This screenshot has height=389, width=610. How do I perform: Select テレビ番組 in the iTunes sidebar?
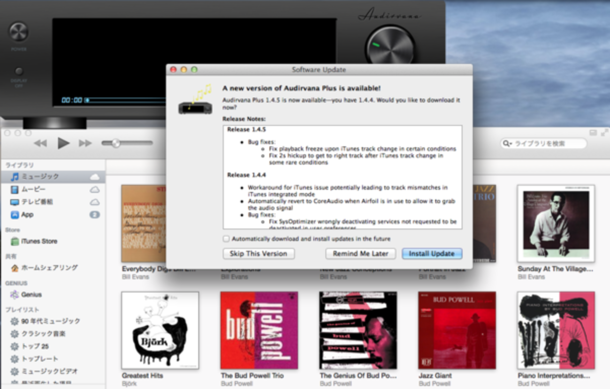pyautogui.click(x=53, y=202)
